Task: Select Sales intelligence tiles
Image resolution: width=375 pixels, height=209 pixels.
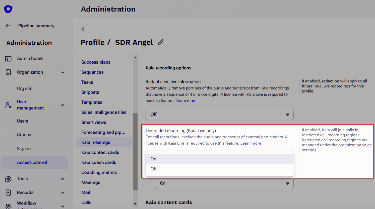Action: click(x=104, y=112)
